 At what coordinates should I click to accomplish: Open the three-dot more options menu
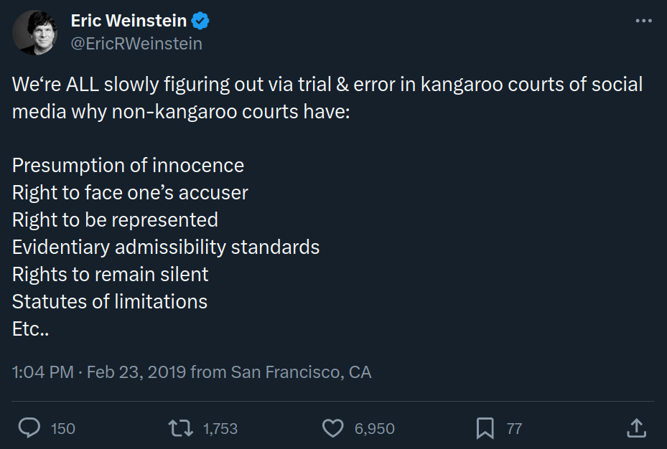click(643, 22)
